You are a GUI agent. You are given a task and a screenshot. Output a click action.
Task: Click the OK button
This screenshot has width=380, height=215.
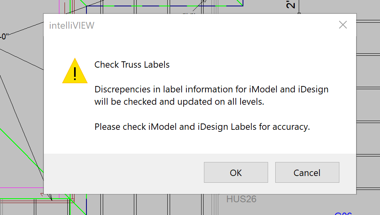click(x=236, y=172)
